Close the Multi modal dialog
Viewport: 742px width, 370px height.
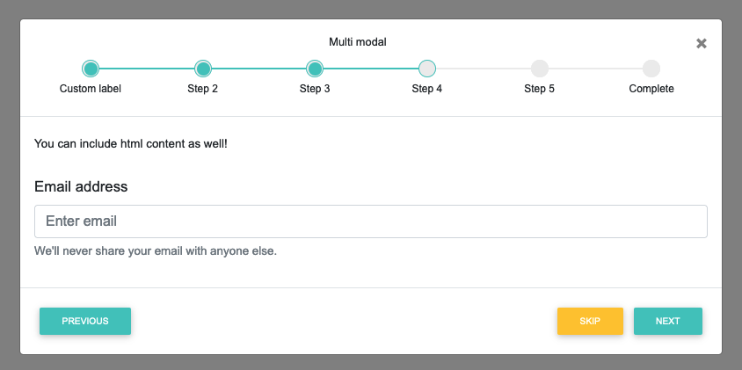[701, 44]
